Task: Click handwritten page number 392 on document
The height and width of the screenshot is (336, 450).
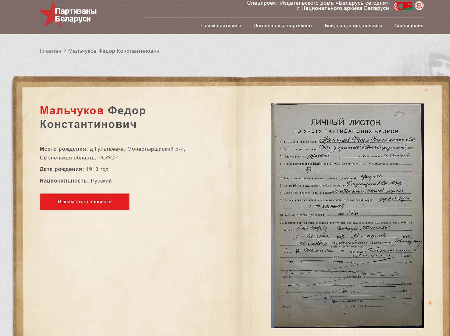Action: click(x=399, y=111)
